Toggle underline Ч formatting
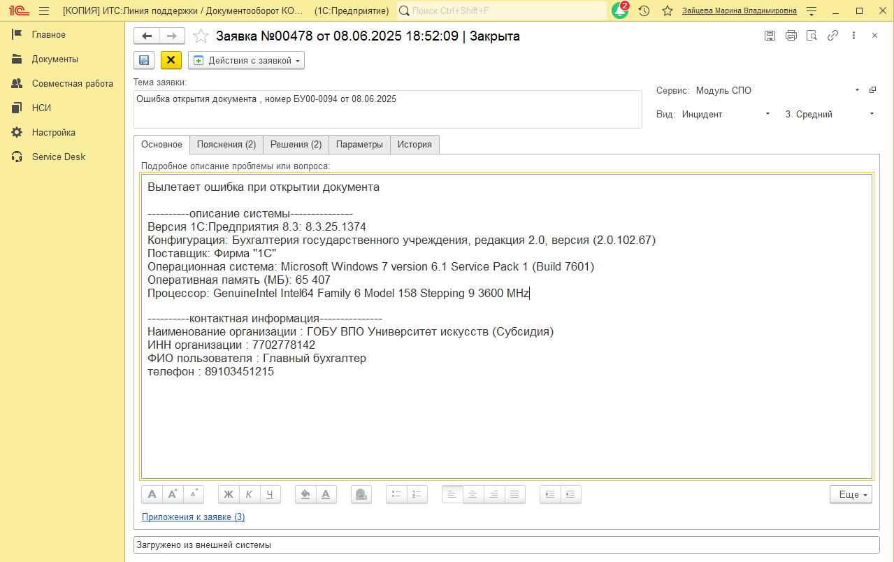The image size is (894, 562). (x=270, y=494)
